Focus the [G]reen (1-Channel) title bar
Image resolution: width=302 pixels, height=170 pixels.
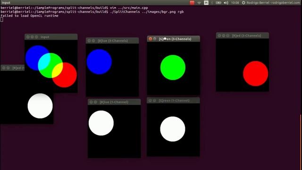coord(173,101)
